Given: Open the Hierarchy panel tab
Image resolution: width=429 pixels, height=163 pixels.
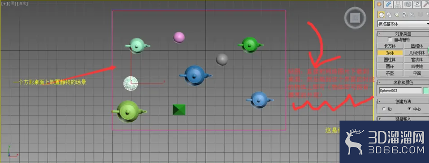Looking at the screenshot, I should pyautogui.click(x=398, y=4).
